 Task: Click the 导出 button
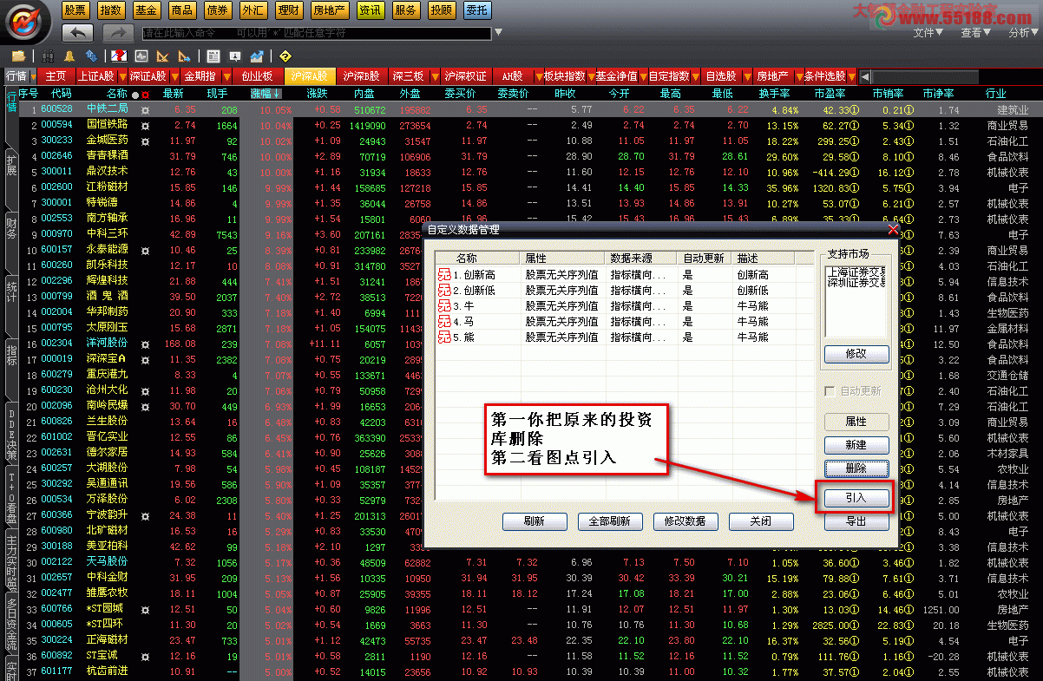(x=856, y=521)
